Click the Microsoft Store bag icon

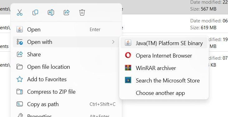pyautogui.click(x=128, y=80)
